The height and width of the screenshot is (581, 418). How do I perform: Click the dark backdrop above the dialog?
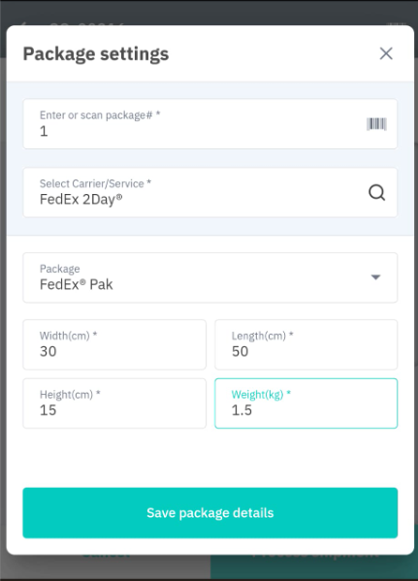tap(209, 11)
